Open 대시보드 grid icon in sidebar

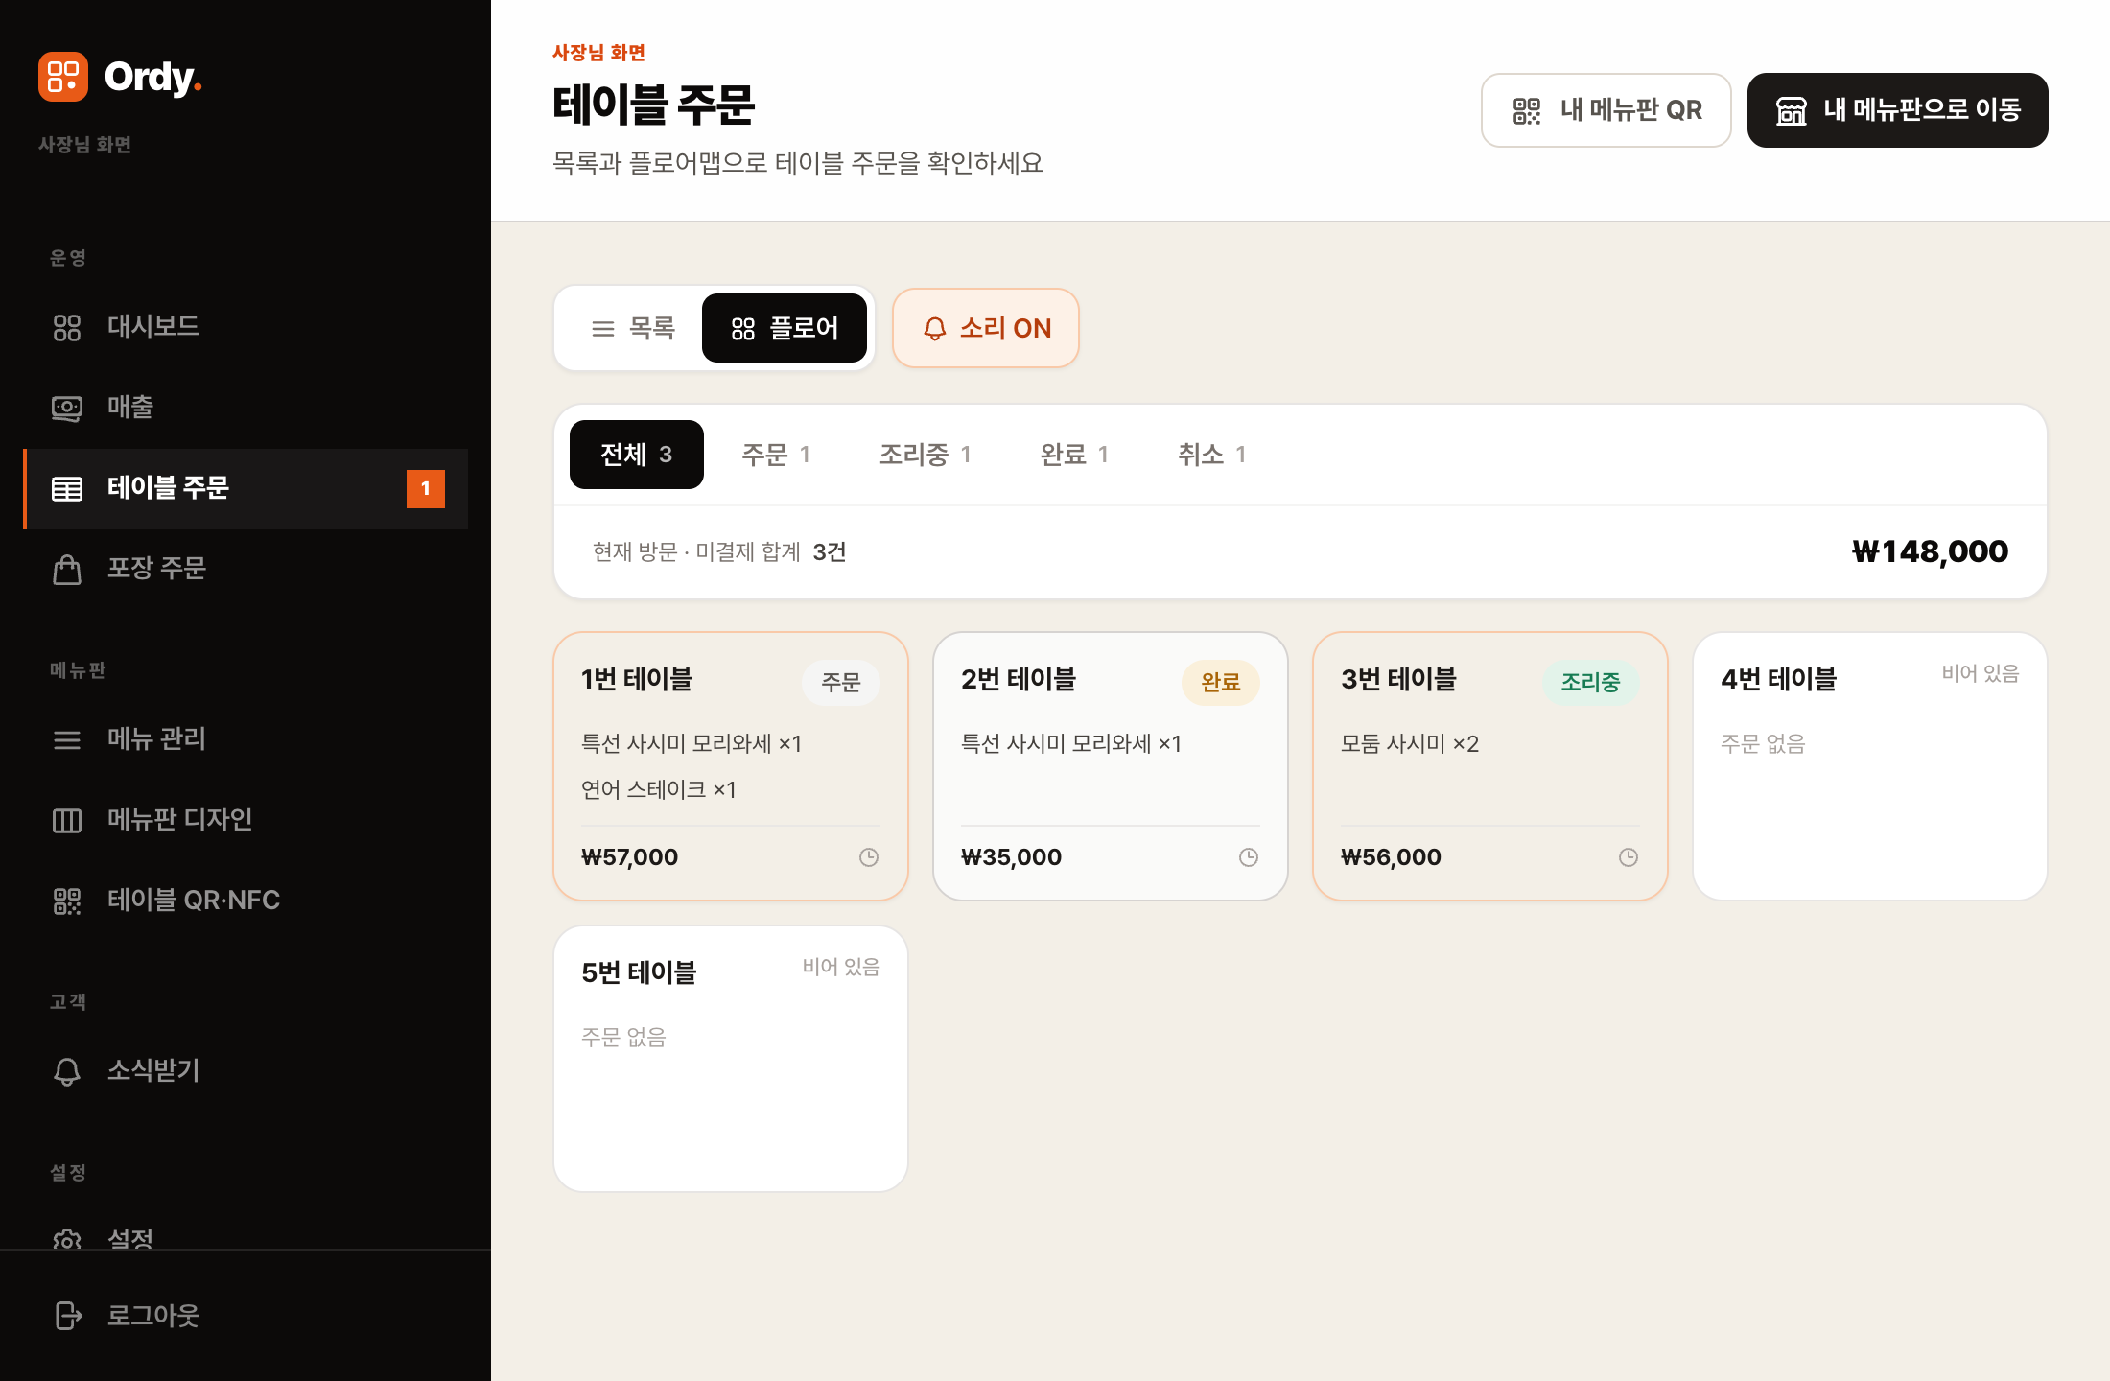(67, 327)
